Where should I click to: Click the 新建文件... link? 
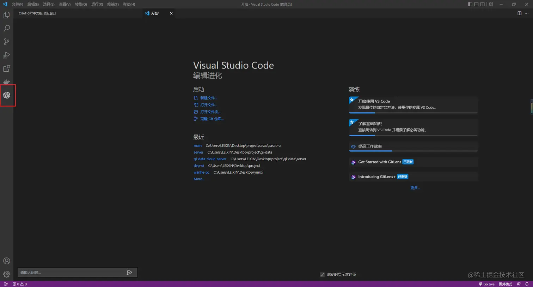tap(209, 98)
